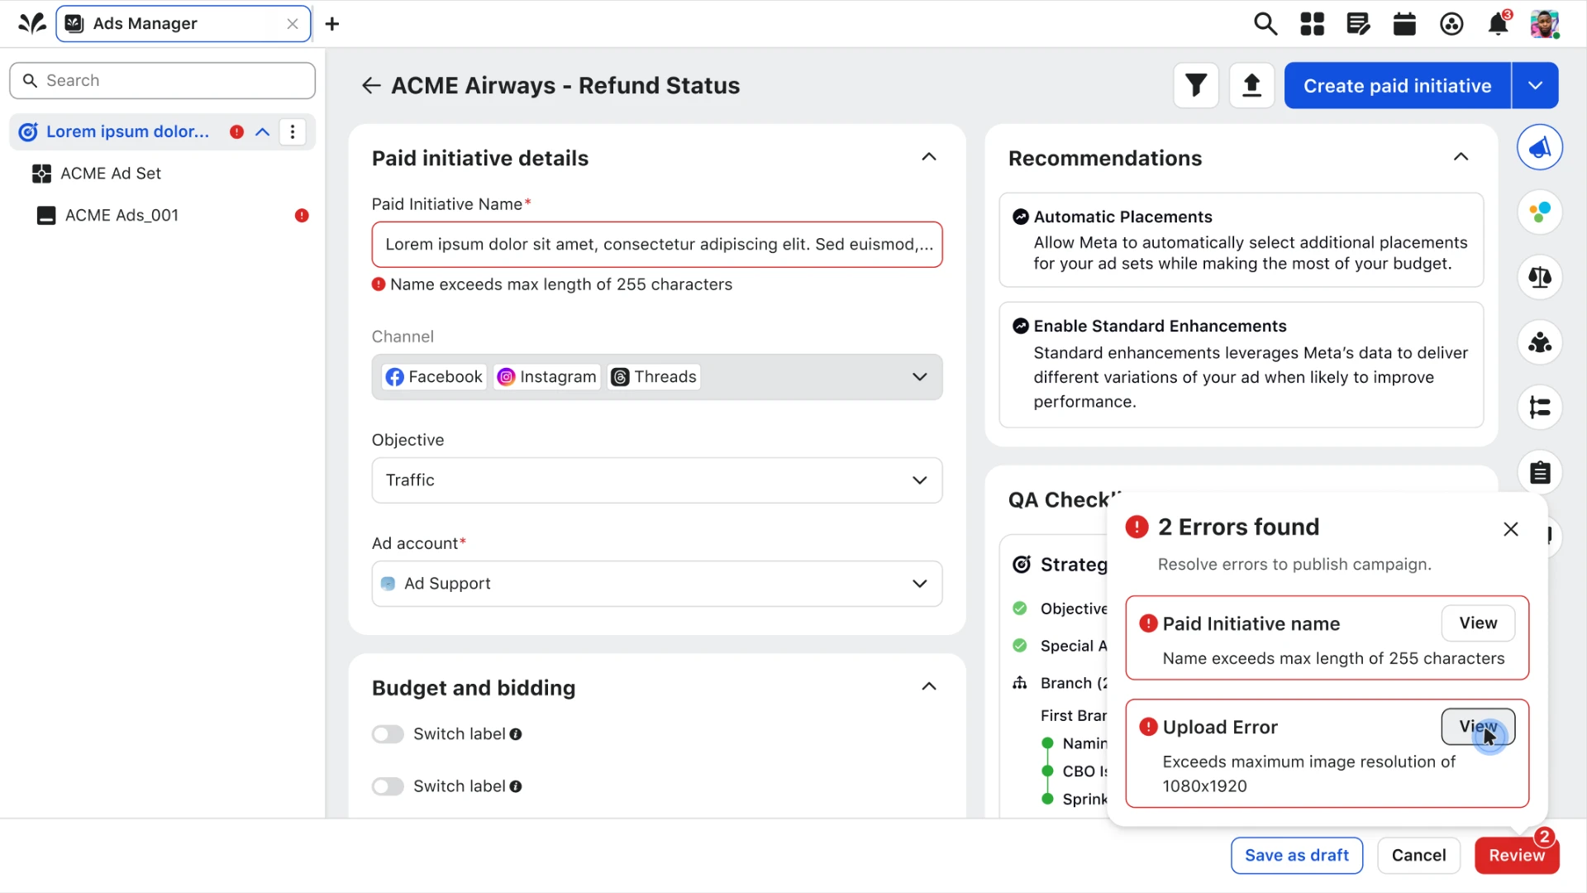Click the 'Objective' item in QA Checklist
The image size is (1587, 893).
[1073, 609]
